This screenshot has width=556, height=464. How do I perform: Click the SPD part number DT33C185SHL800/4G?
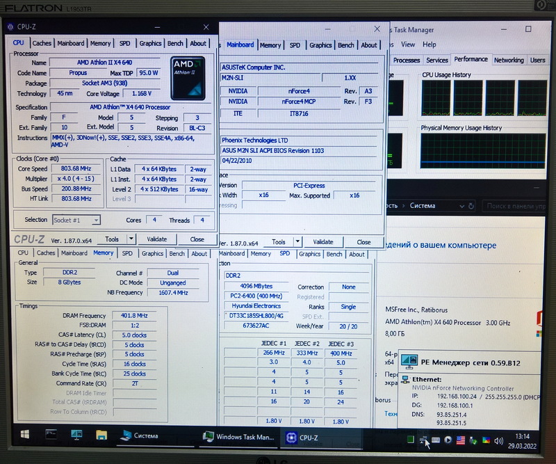pyautogui.click(x=256, y=316)
